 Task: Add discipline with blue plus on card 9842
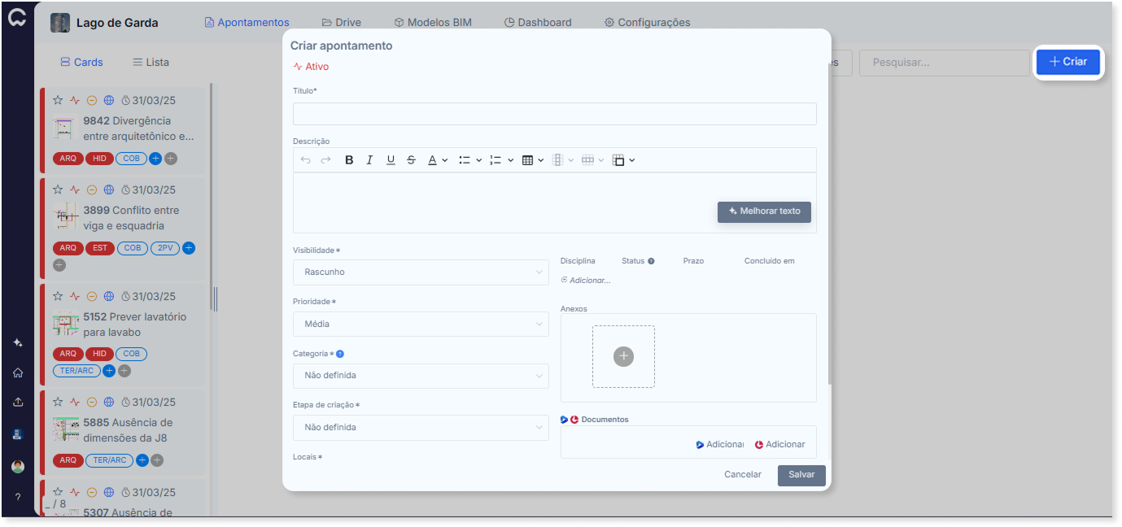point(155,159)
